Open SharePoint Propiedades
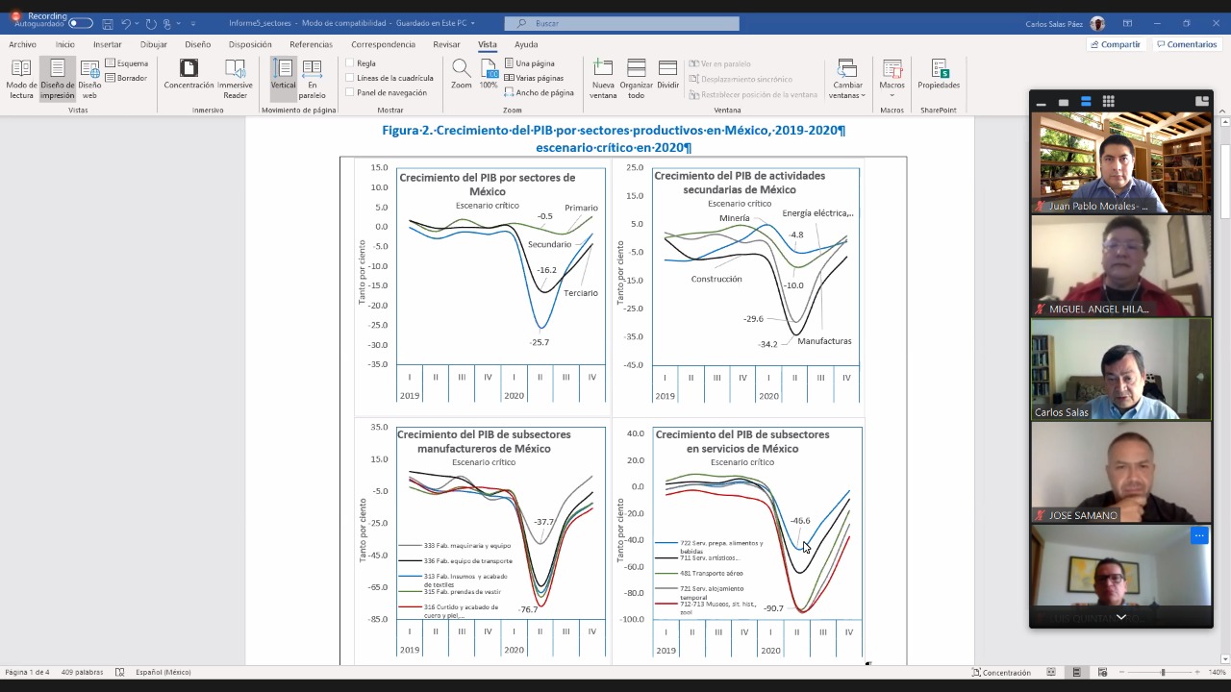This screenshot has width=1231, height=692. pyautogui.click(x=939, y=74)
